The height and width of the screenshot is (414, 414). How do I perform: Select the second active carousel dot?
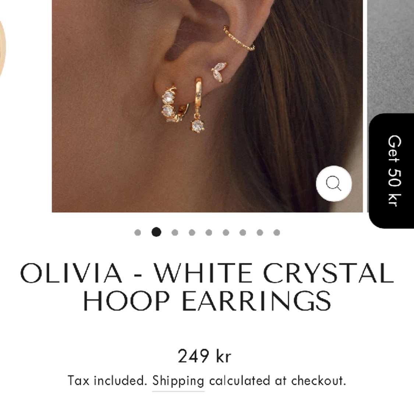tap(156, 232)
